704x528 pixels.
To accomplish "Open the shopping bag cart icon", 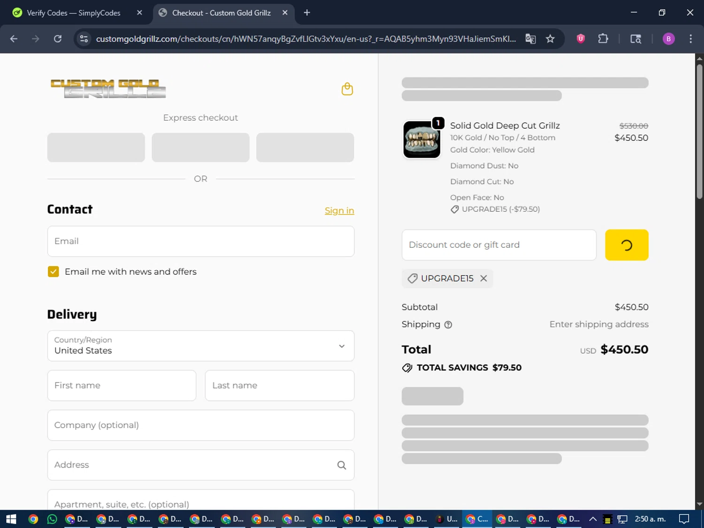I will click(x=347, y=89).
